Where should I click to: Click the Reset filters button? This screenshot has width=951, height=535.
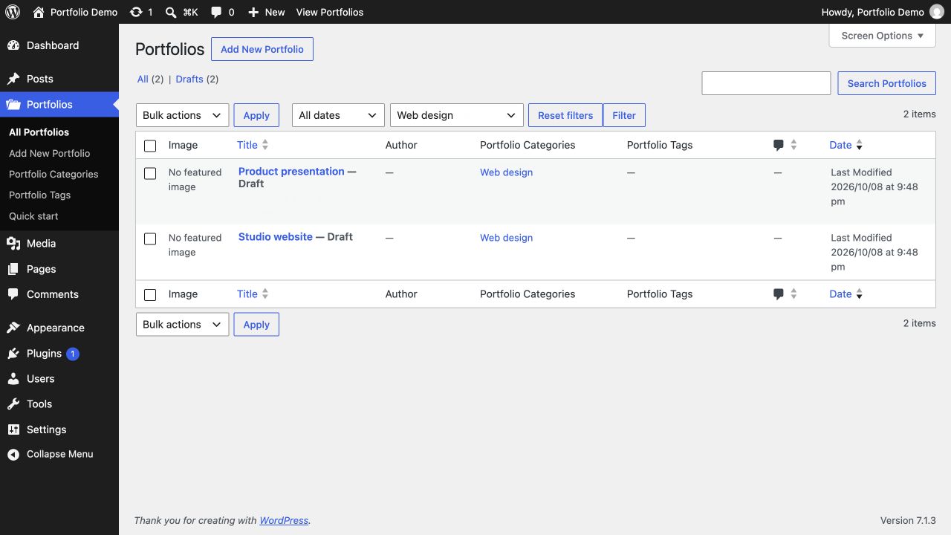(x=565, y=115)
